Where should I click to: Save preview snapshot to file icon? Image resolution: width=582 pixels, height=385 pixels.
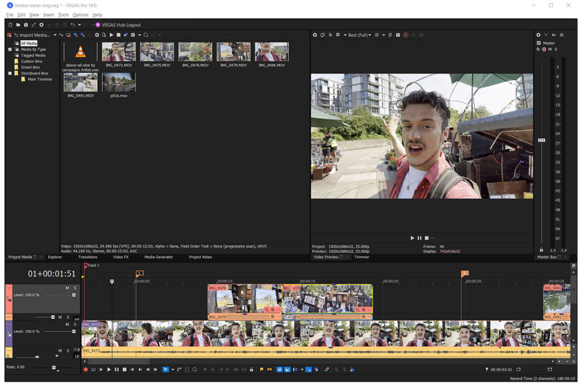tap(398, 35)
